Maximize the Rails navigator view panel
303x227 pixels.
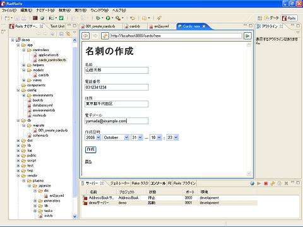(74, 26)
